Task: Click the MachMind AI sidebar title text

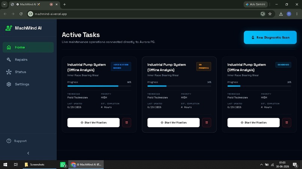Action: coord(28,28)
